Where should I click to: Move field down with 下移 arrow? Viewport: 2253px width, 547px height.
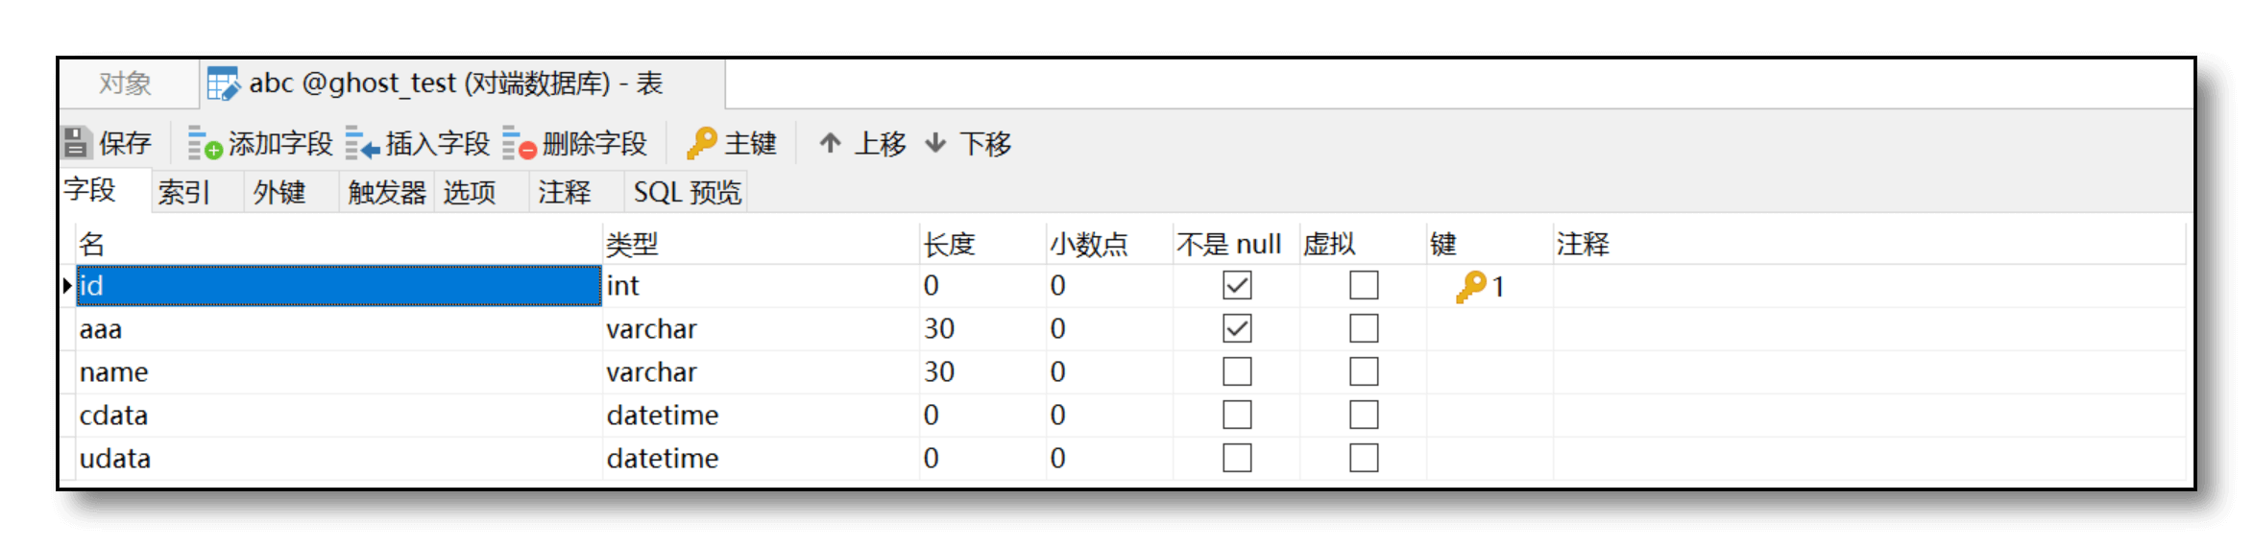pos(936,143)
